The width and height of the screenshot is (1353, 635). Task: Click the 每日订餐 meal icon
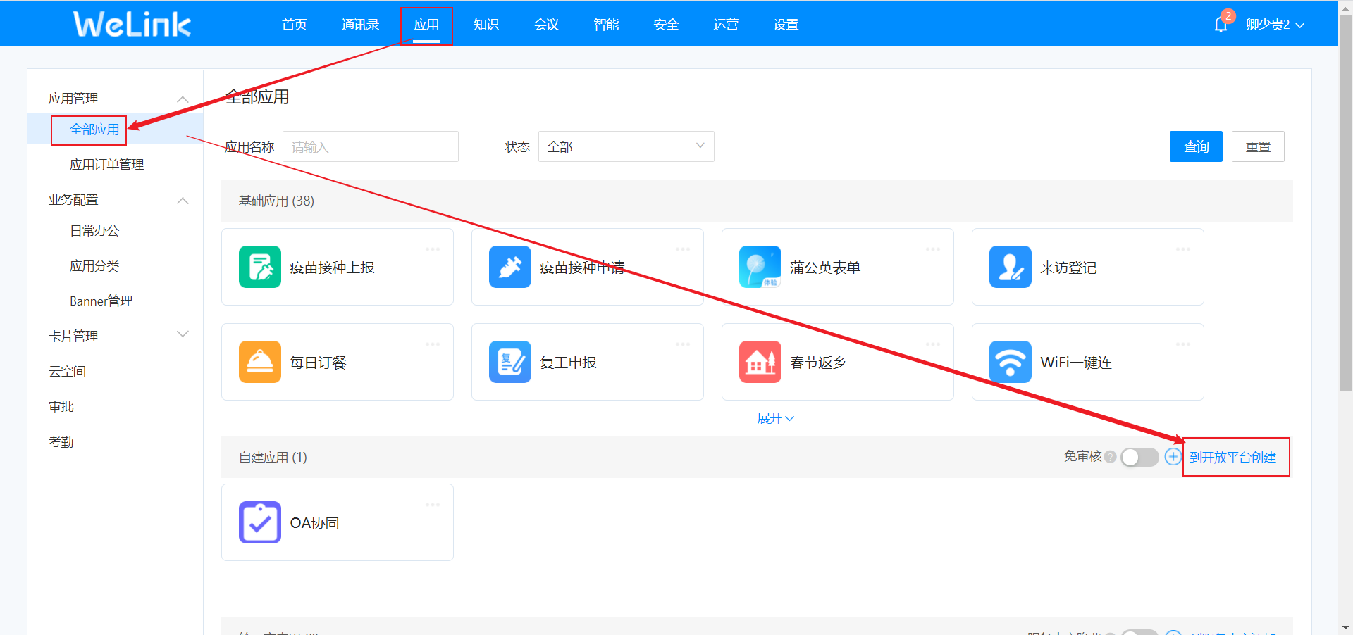(259, 362)
